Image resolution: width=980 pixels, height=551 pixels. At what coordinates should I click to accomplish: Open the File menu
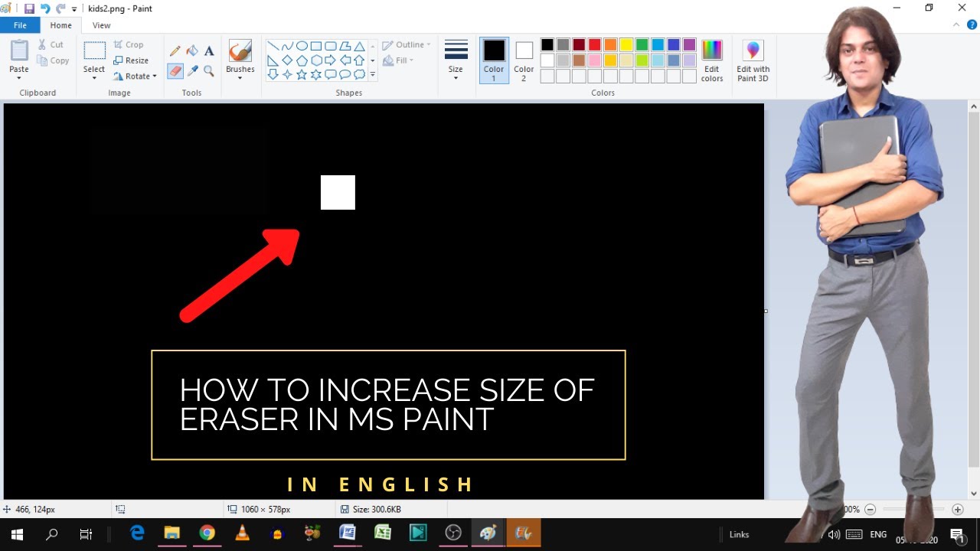point(19,25)
